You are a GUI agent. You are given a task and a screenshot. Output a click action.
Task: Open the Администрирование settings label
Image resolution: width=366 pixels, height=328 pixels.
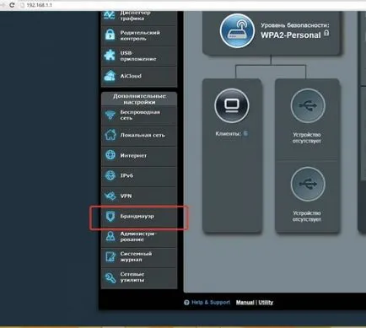(x=137, y=237)
